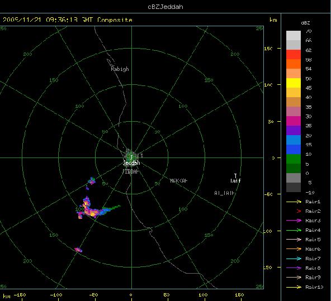331x301 pixels.
Task: Click the Taif station marker above its label
Action: 235,175
